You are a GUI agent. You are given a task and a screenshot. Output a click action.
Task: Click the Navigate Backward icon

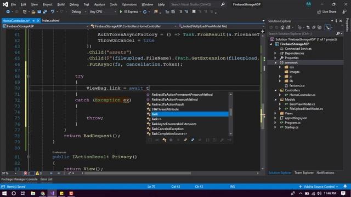(x=8, y=11)
